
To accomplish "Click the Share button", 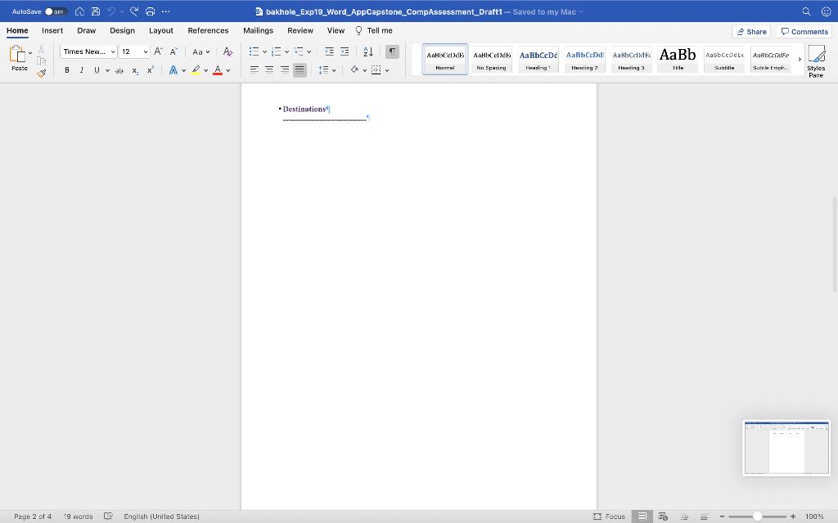I will 751,31.
